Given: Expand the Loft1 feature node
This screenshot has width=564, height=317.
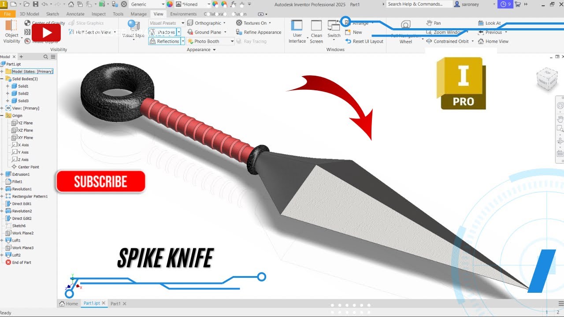Looking at the screenshot, I should 2,240.
